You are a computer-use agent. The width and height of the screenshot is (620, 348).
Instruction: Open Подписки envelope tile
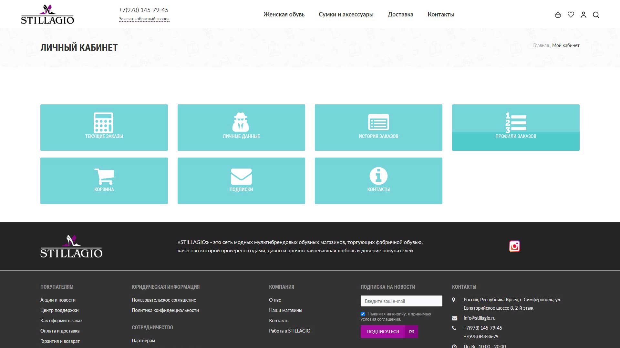pos(241,180)
